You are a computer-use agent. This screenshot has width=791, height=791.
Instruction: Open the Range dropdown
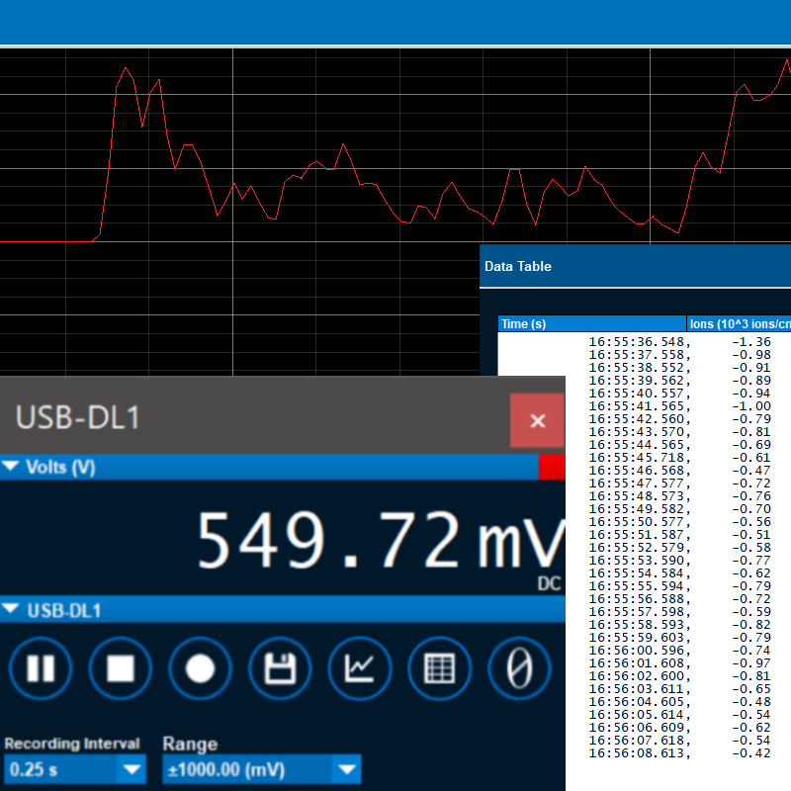pos(345,769)
